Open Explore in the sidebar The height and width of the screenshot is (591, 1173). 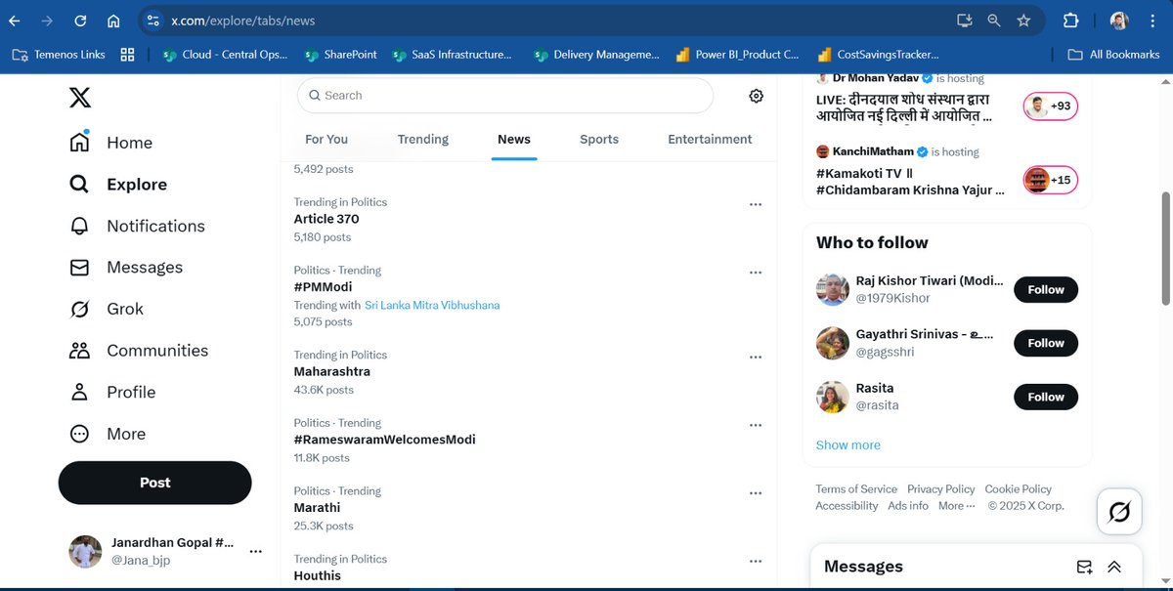pos(118,185)
